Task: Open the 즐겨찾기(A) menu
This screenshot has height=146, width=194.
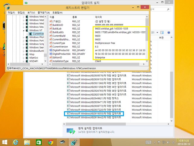Action: point(44,13)
